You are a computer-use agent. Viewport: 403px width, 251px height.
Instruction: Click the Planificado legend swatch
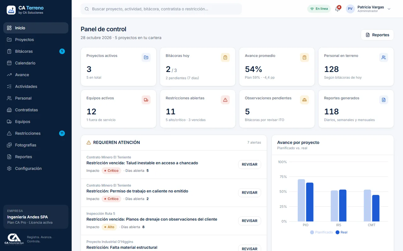(312, 232)
